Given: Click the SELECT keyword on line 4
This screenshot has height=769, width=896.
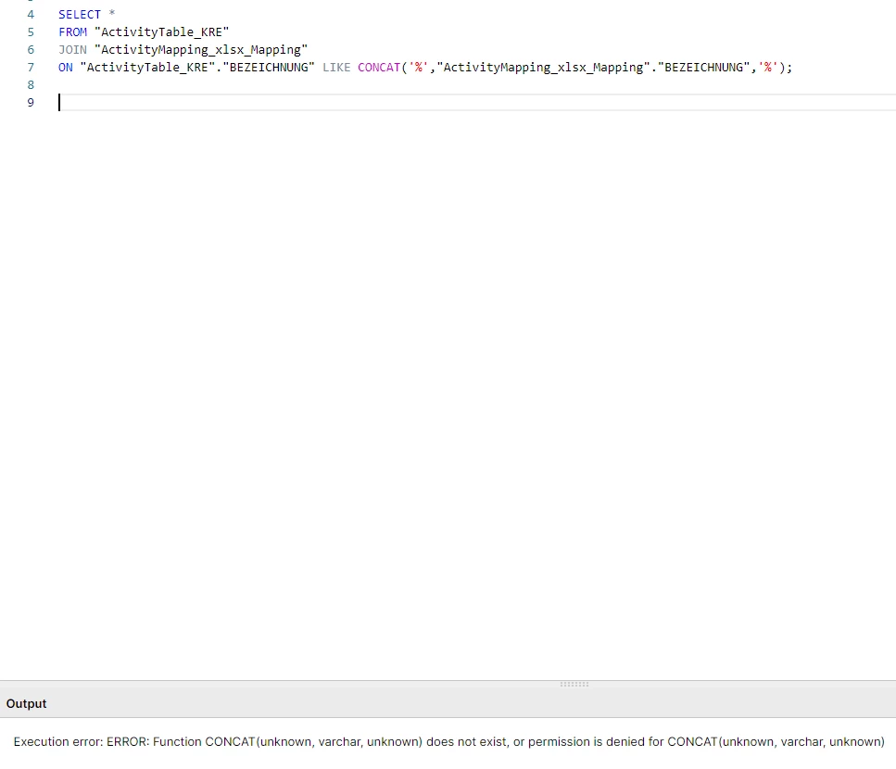Looking at the screenshot, I should (80, 14).
